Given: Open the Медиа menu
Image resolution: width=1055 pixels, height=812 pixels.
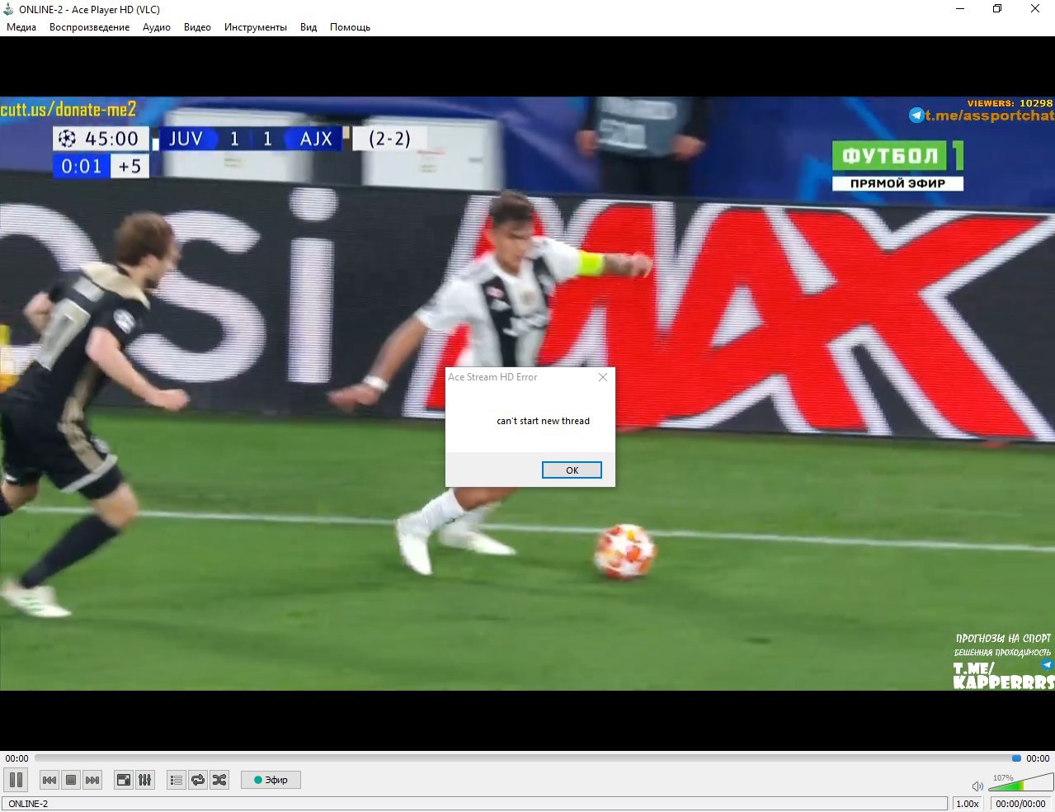Looking at the screenshot, I should pyautogui.click(x=21, y=27).
